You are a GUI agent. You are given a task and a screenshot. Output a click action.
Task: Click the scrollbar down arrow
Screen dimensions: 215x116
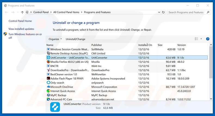[211, 99]
